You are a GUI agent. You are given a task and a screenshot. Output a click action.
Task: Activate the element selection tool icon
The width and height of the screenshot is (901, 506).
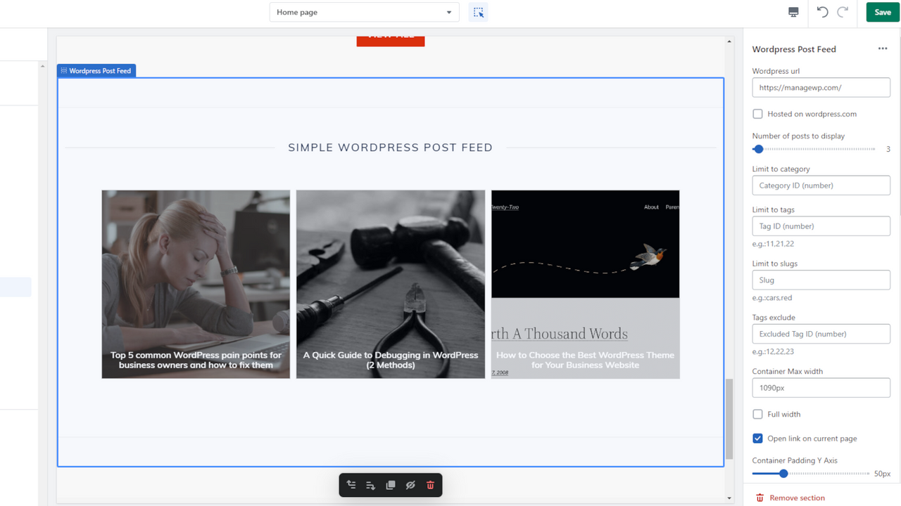[478, 12]
